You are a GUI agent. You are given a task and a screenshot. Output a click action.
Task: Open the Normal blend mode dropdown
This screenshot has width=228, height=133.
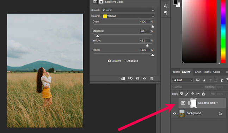(x=188, y=87)
